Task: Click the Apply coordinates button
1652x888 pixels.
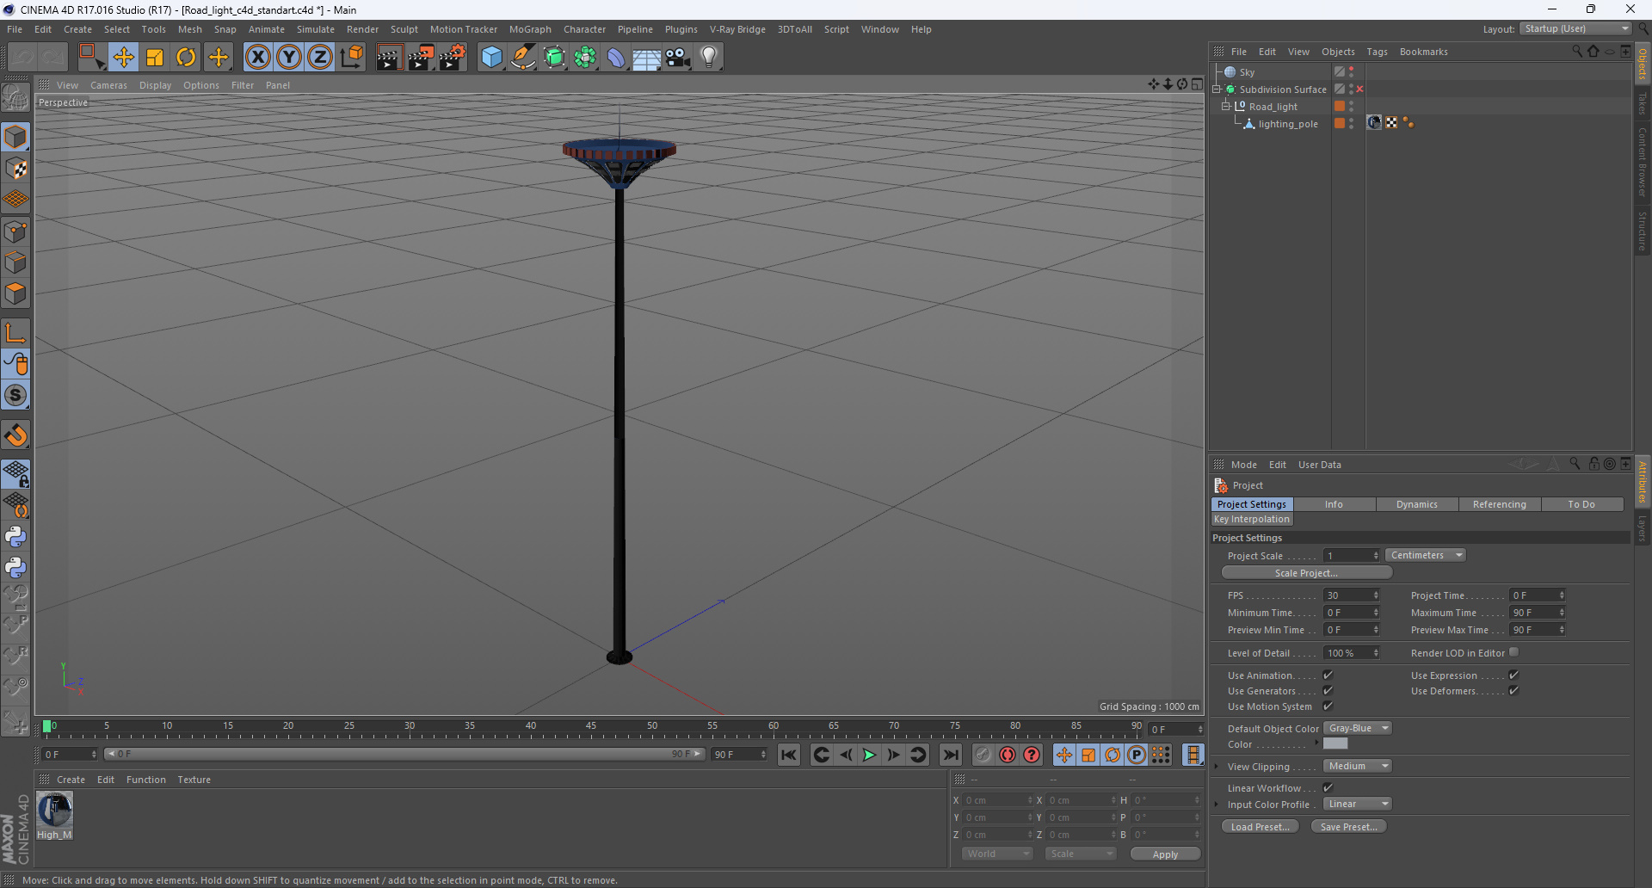Action: pyautogui.click(x=1165, y=854)
